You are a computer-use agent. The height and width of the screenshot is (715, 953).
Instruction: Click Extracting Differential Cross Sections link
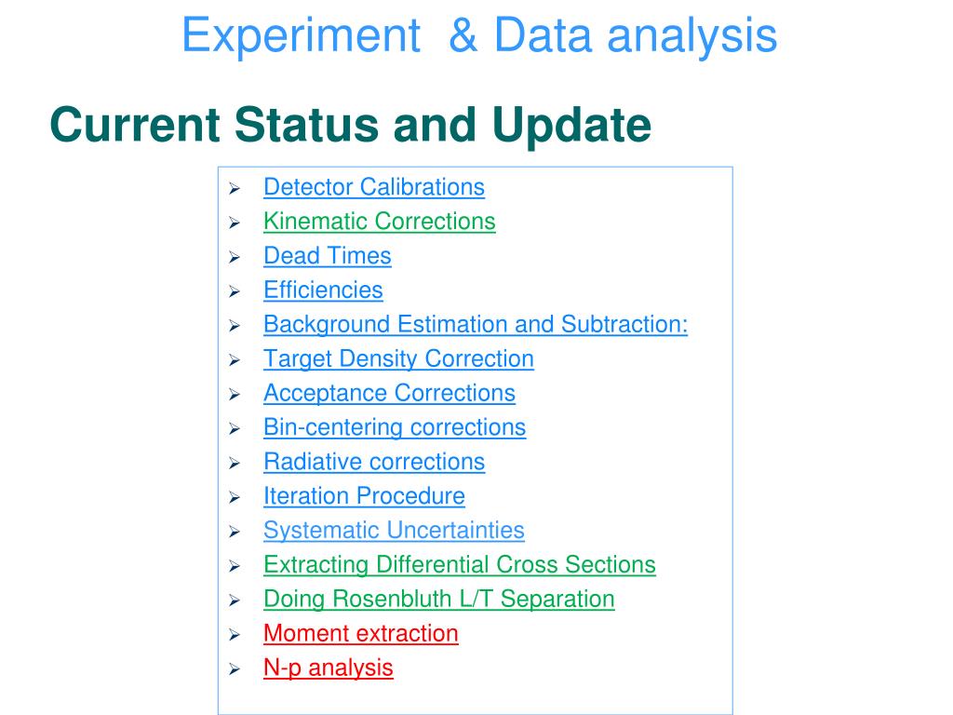pyautogui.click(x=460, y=565)
